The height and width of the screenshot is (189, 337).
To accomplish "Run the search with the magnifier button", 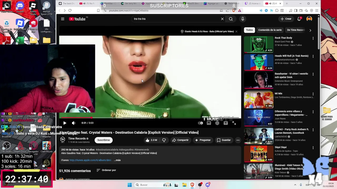I will coord(231,19).
